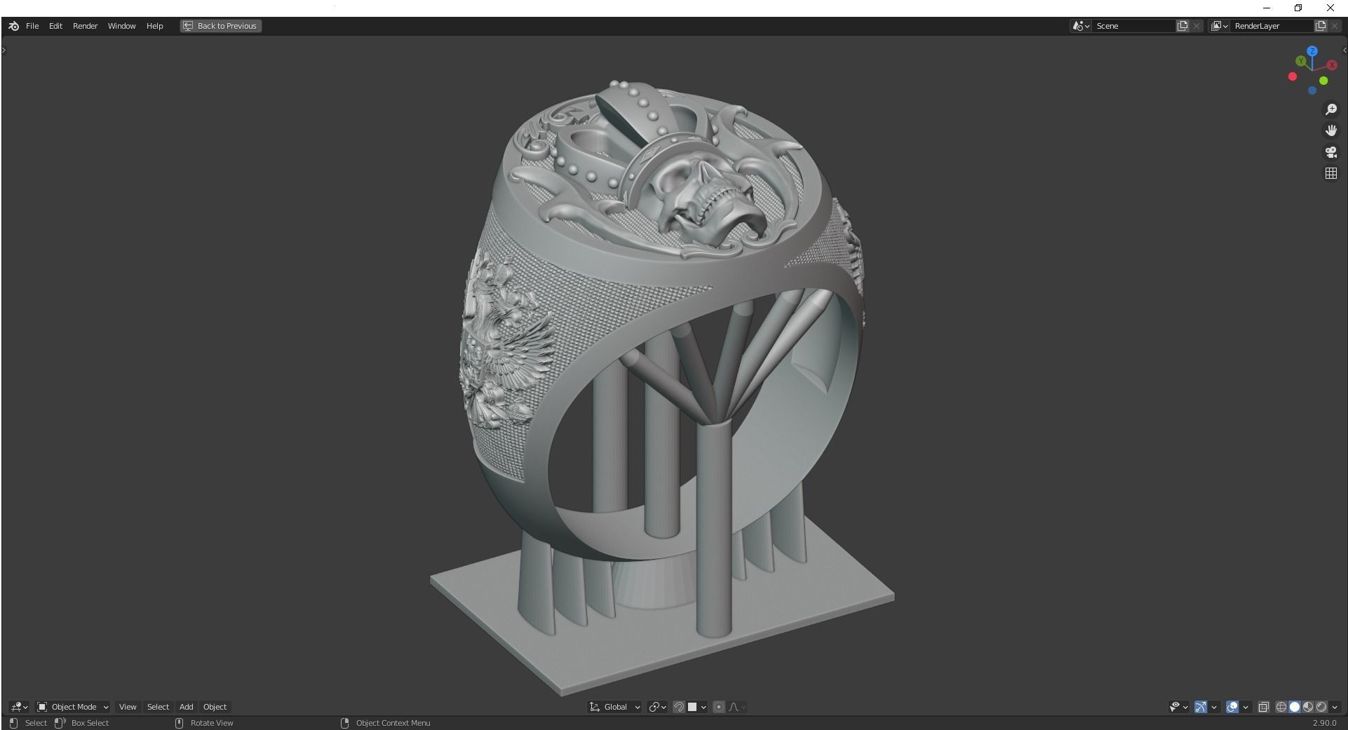The image size is (1348, 730).
Task: Open the Object menu
Action: click(x=215, y=707)
